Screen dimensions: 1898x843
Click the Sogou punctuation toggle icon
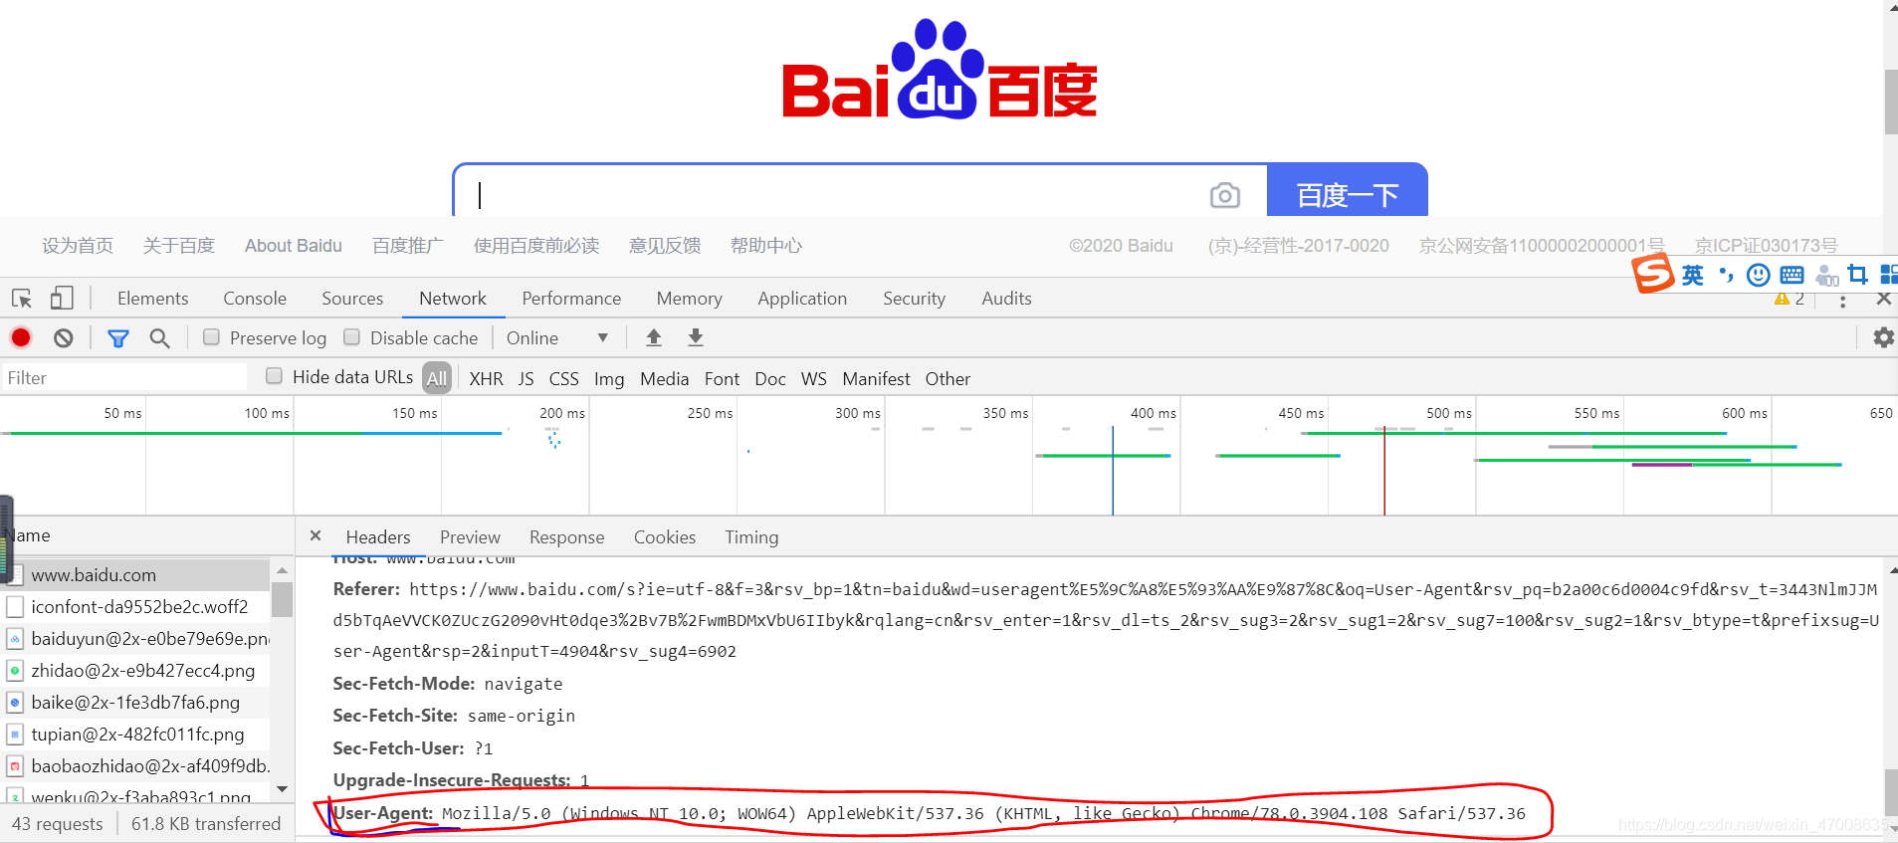[x=1726, y=275]
